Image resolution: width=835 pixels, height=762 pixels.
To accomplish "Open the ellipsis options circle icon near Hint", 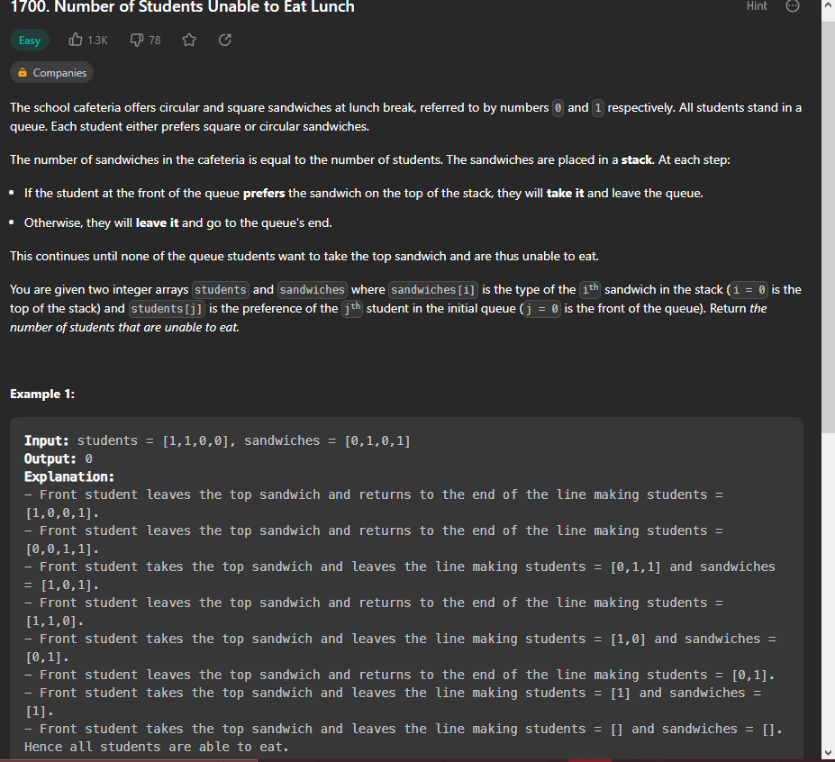I will pyautogui.click(x=791, y=6).
